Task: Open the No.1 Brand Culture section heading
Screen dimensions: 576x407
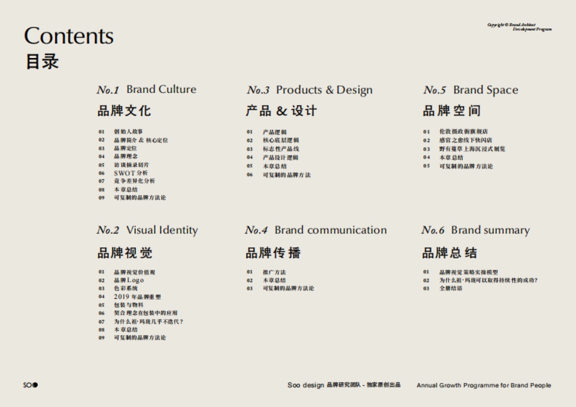Action: [146, 90]
